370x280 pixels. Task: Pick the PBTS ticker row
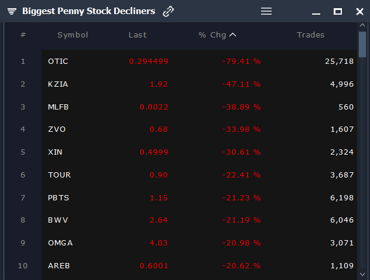coord(59,197)
